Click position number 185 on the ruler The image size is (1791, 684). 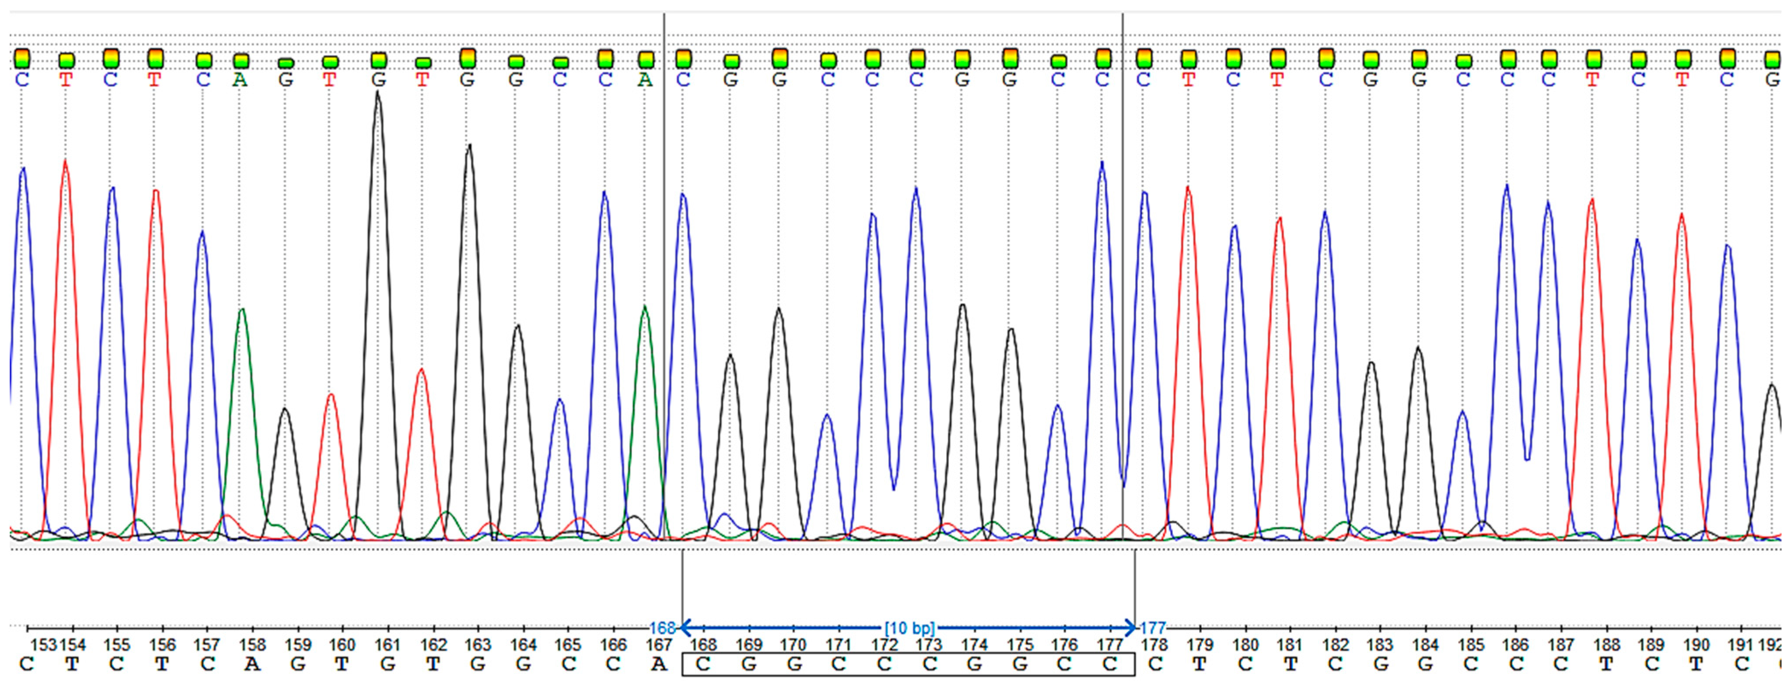[1470, 645]
